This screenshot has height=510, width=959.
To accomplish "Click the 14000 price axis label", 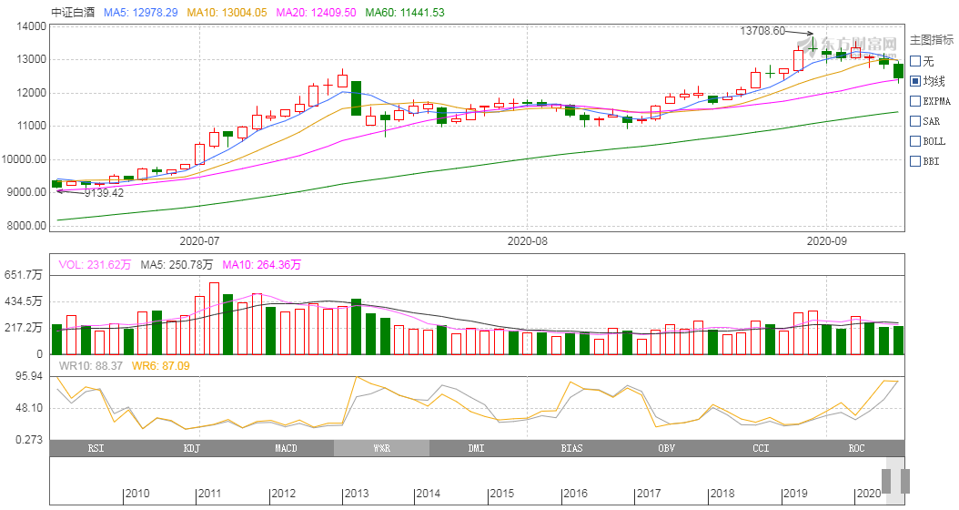I will [x=31, y=26].
